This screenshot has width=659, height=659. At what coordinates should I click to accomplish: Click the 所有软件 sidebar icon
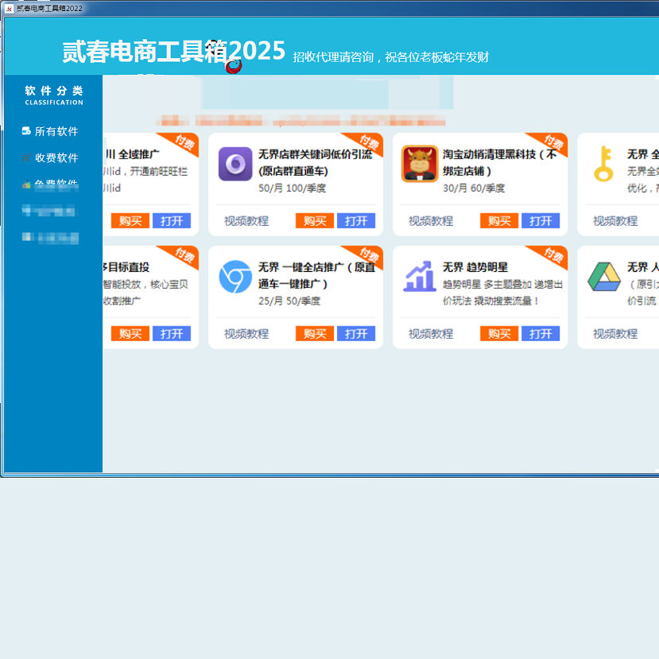(x=26, y=131)
